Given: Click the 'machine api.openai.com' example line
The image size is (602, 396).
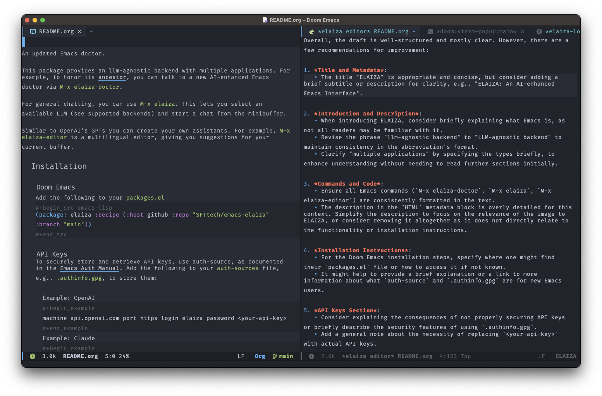Looking at the screenshot, I should pos(165,318).
